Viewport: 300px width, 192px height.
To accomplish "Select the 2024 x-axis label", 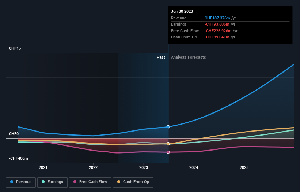I will click(x=194, y=168).
